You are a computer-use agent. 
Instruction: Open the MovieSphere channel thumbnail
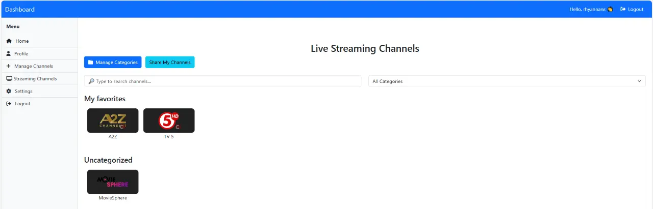113,182
